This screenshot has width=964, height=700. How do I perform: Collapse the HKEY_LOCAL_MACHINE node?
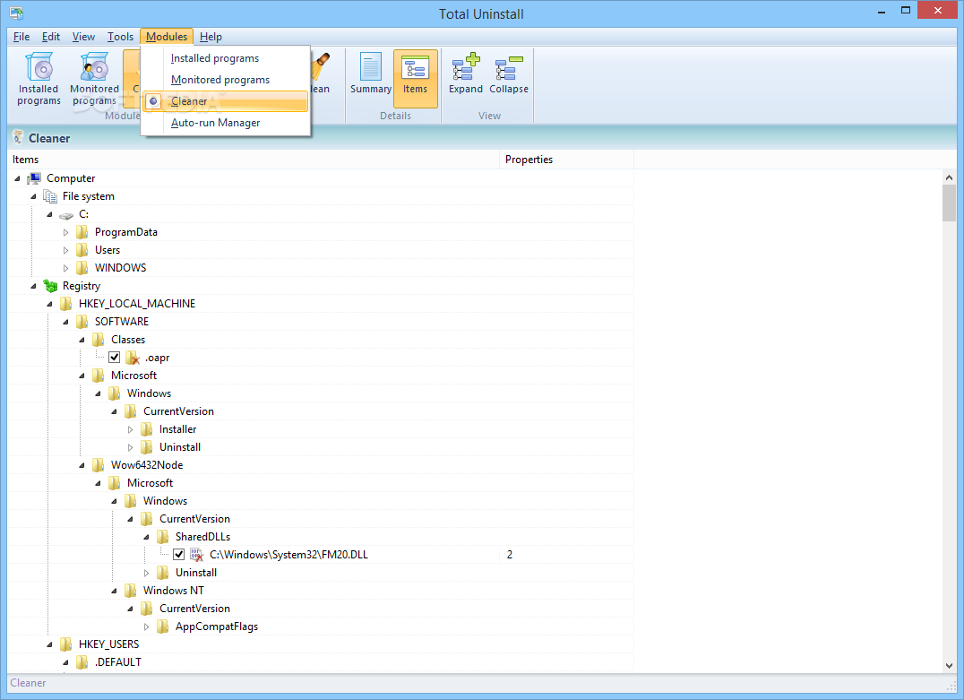click(50, 304)
